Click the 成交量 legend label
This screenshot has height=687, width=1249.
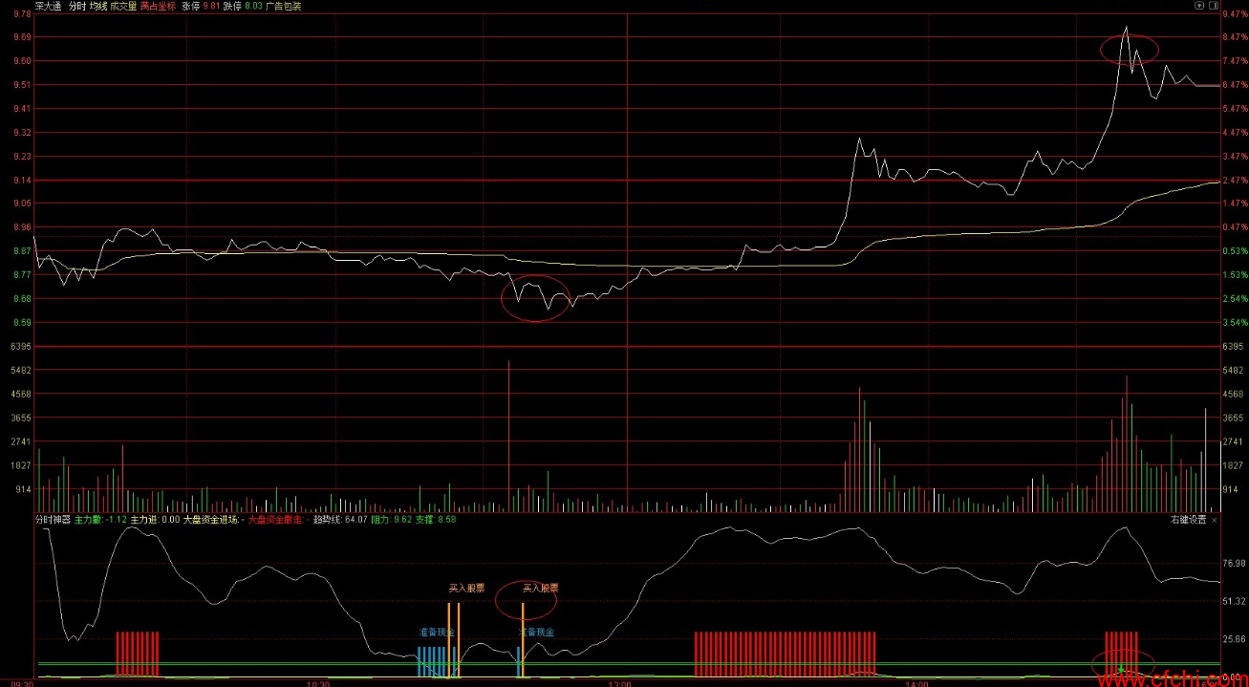pos(123,6)
